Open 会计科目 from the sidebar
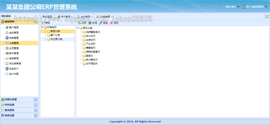Image resolution: width=270 pixels, height=125 pixels. (x=13, y=74)
